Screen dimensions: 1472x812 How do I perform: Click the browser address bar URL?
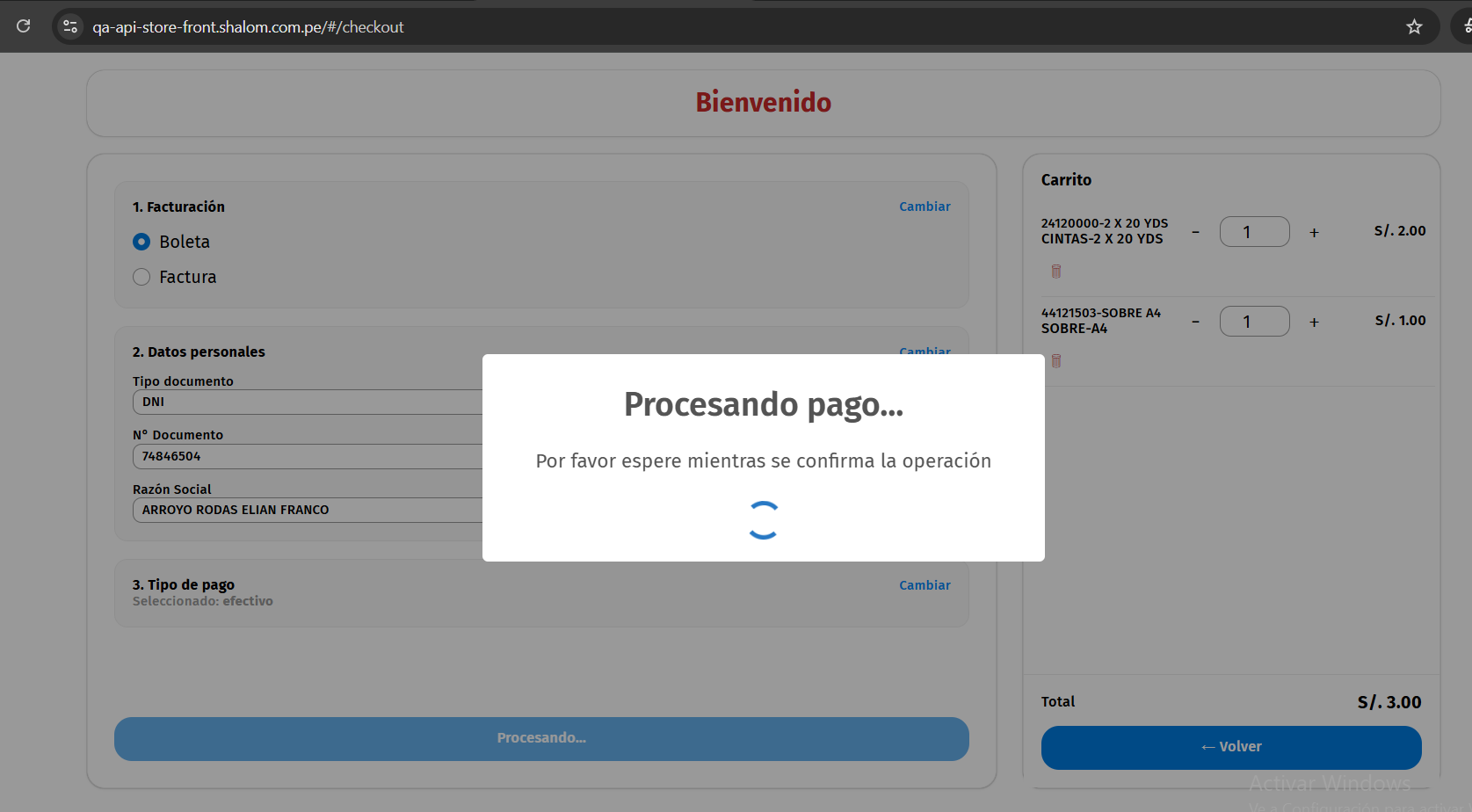pos(248,27)
